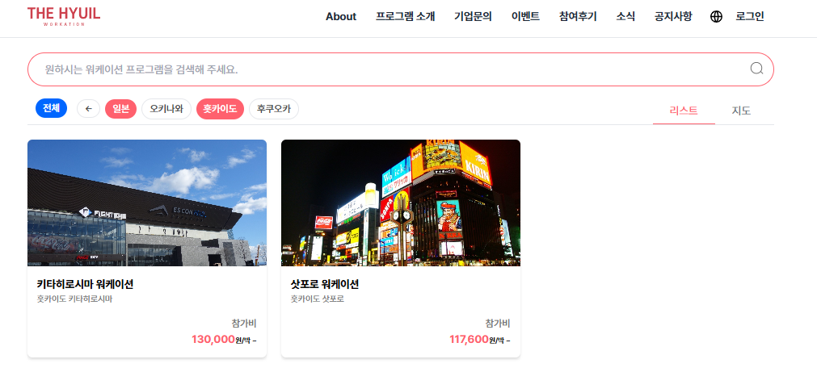This screenshot has width=817, height=372.
Task: Switch to the 지도 tab
Action: point(741,111)
